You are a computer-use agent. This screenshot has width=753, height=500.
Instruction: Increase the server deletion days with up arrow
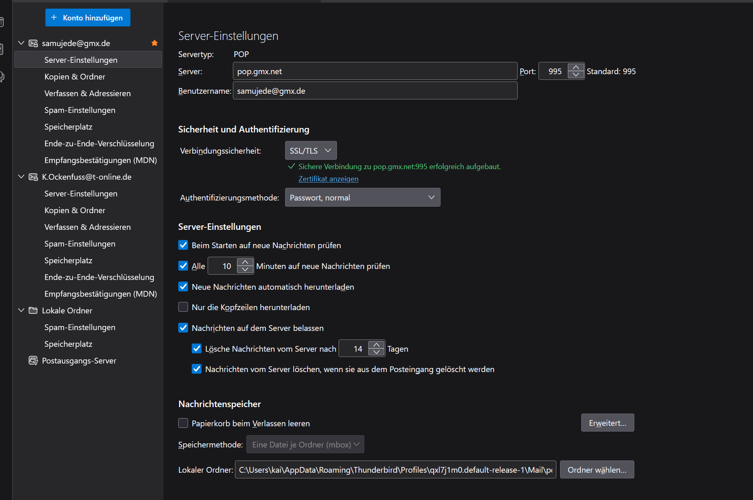point(376,345)
